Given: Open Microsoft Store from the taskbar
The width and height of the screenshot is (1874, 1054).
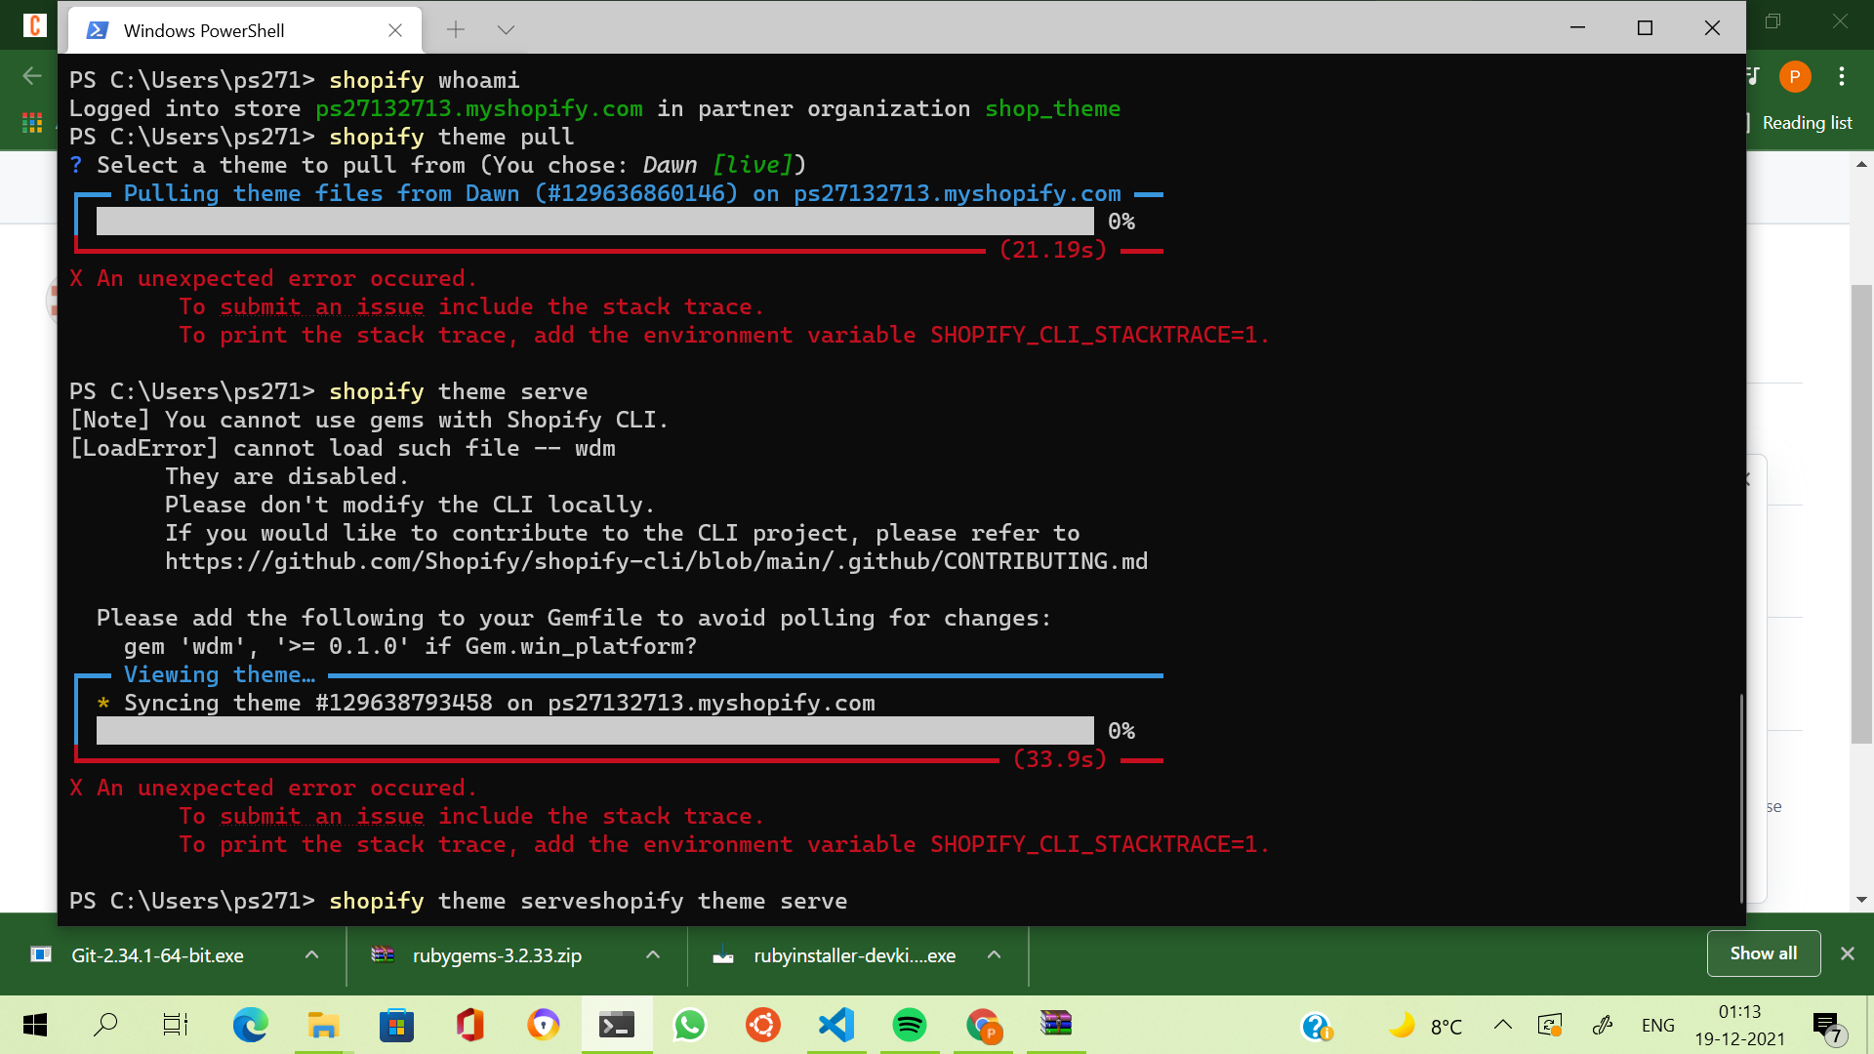Looking at the screenshot, I should coord(395,1025).
